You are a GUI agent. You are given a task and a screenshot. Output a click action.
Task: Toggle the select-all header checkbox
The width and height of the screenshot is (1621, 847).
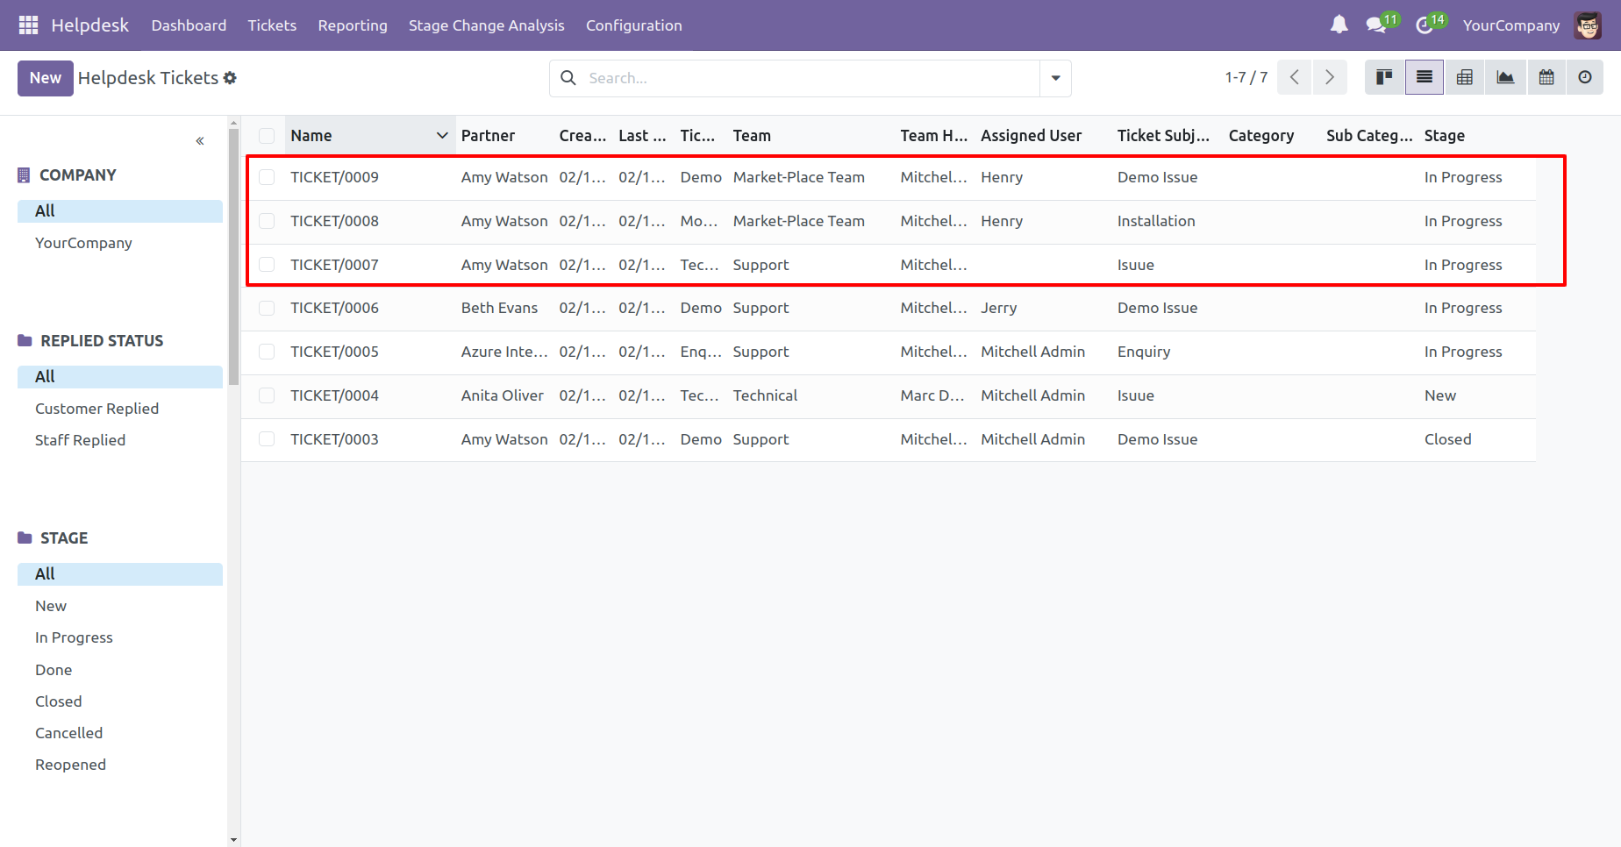click(x=267, y=136)
